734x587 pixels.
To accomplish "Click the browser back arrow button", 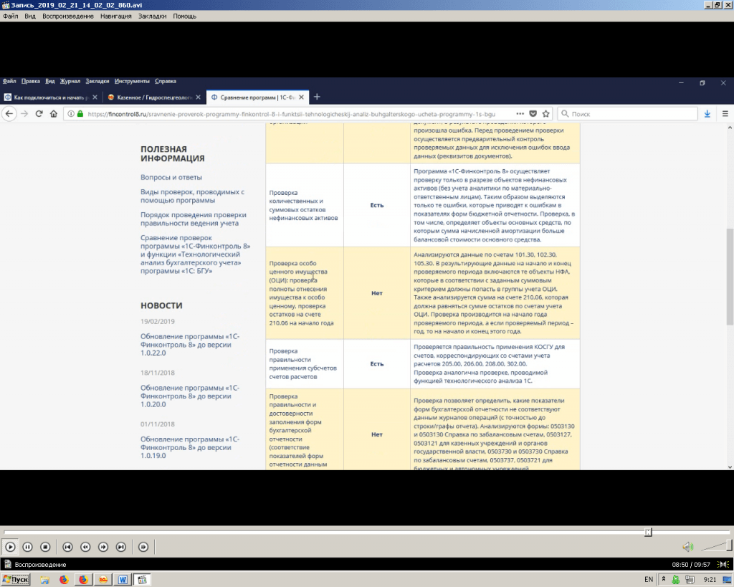I will click(x=9, y=113).
